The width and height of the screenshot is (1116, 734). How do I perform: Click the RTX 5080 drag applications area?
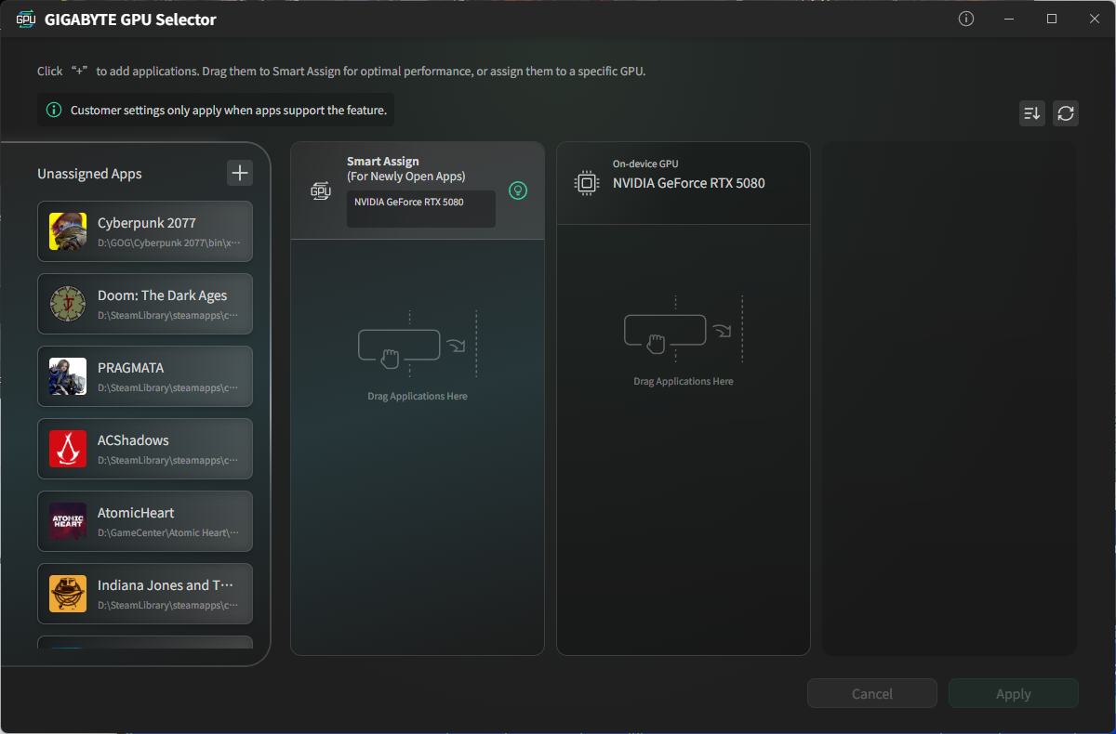pyautogui.click(x=684, y=439)
